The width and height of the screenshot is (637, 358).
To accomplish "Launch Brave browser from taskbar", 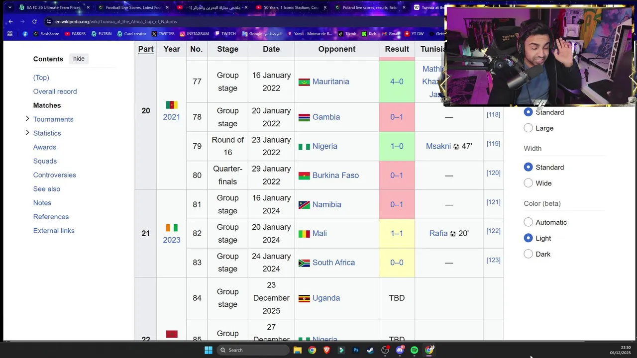I will click(326, 350).
